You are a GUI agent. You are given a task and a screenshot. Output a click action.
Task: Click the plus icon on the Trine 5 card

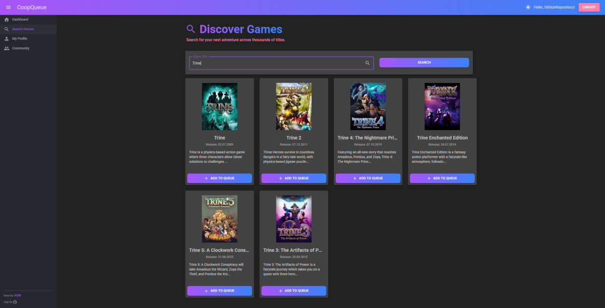[206, 291]
